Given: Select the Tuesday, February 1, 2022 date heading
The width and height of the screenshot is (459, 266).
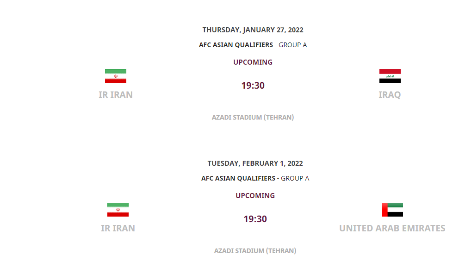Looking at the screenshot, I should 255,163.
